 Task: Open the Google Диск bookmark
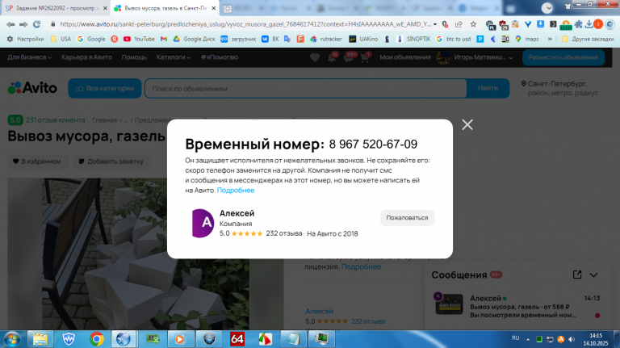[x=194, y=39]
